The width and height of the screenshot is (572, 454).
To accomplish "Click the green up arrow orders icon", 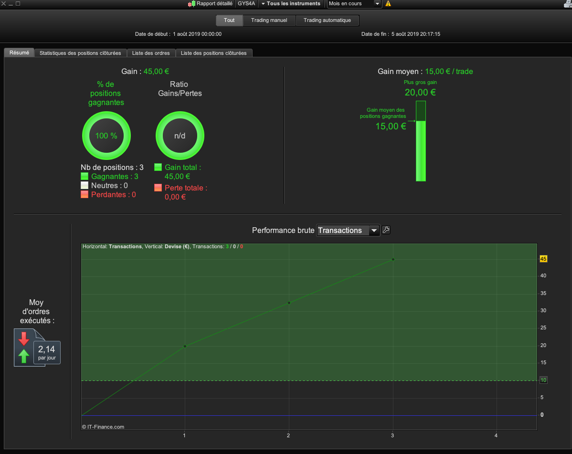I will pyautogui.click(x=23, y=356).
